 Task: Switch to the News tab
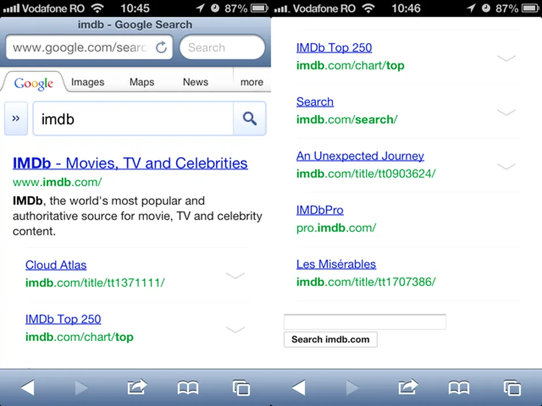tap(196, 82)
